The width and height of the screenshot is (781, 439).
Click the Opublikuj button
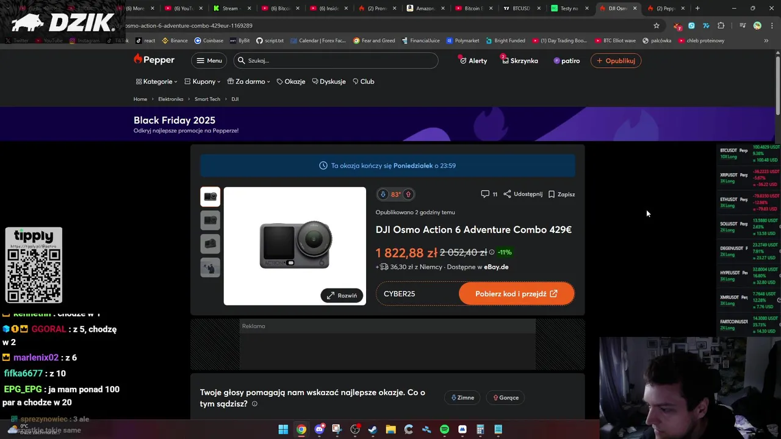click(616, 60)
